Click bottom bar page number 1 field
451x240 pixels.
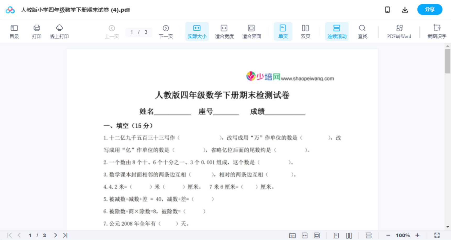(30, 235)
